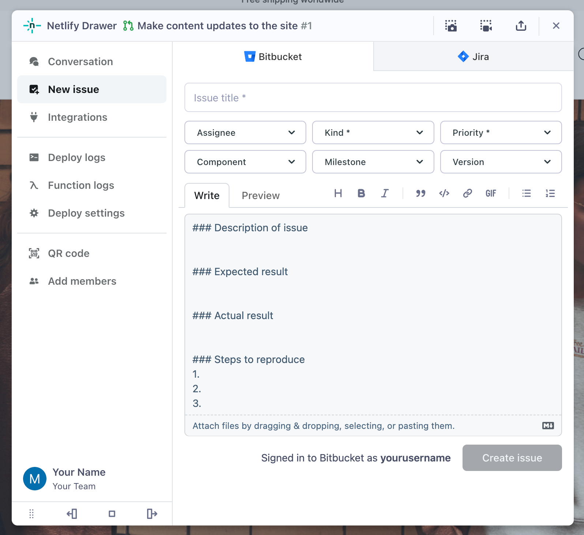Open Integrations in the sidebar
This screenshot has height=535, width=584.
pos(92,117)
